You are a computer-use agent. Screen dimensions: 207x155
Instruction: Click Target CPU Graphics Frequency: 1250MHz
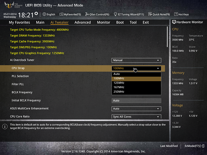[x=37, y=53]
